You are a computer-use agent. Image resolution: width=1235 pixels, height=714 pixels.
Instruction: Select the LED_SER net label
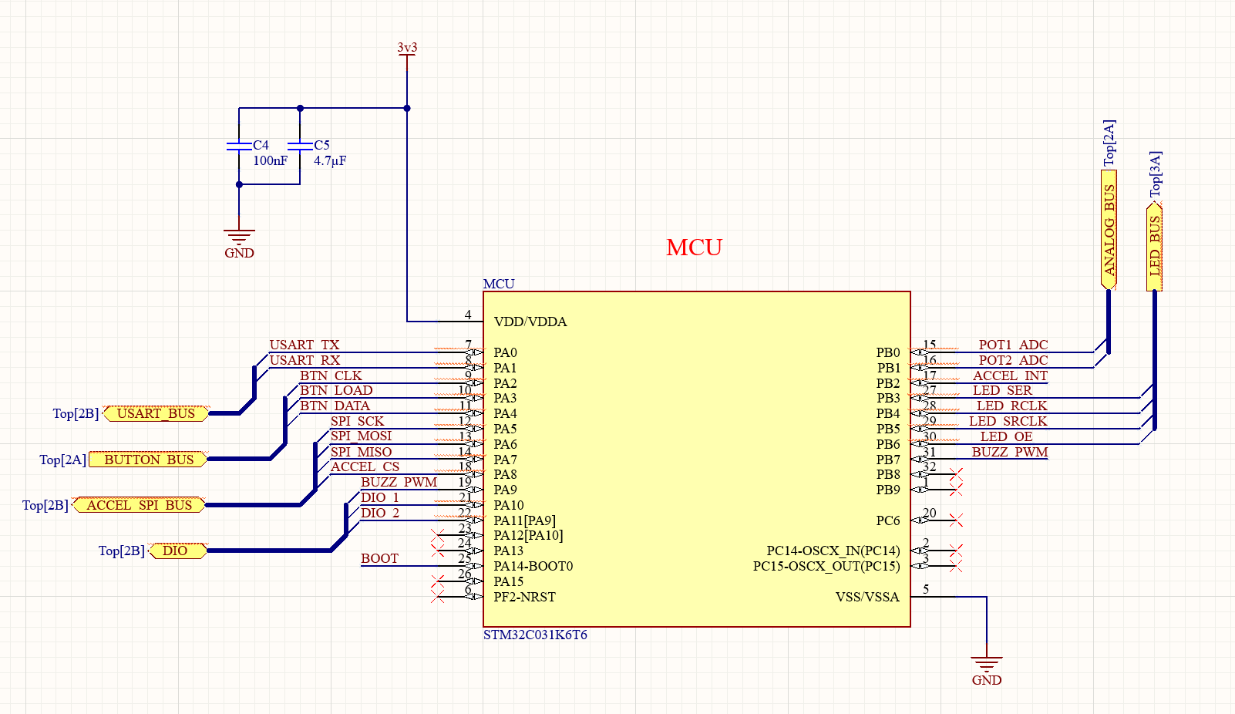tap(1002, 390)
